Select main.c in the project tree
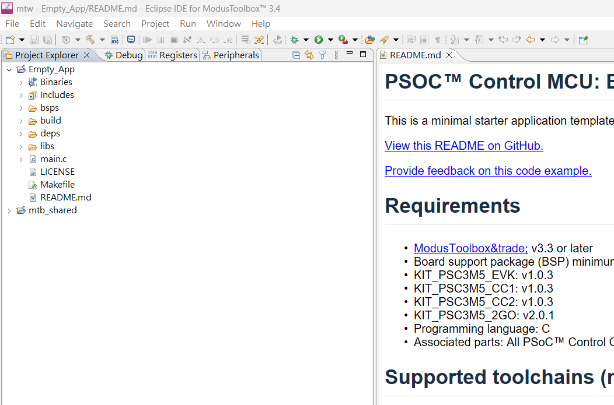This screenshot has height=405, width=614. pos(53,159)
